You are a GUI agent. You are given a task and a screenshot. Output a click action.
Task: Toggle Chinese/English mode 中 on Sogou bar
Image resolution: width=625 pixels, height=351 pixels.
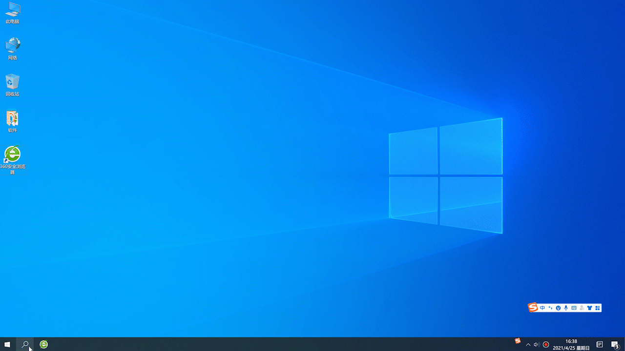click(x=542, y=308)
